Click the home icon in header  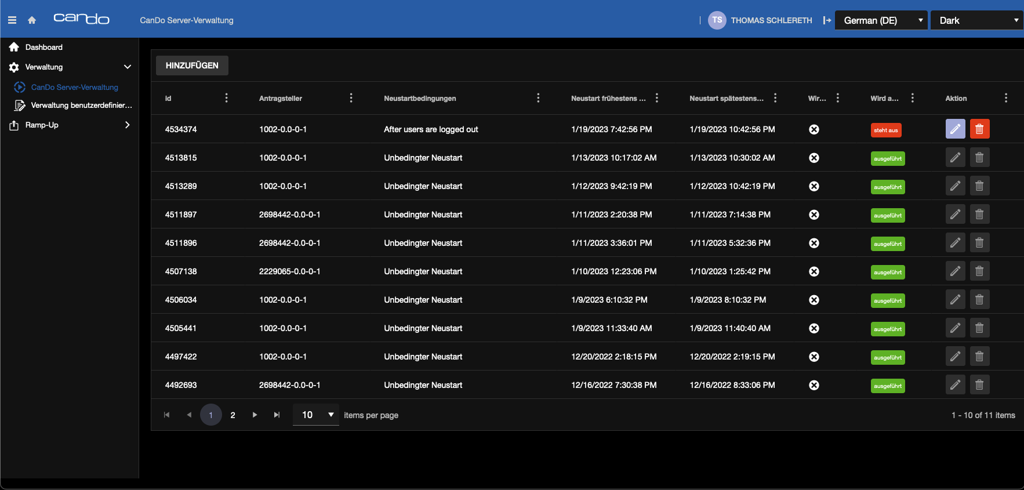coord(32,20)
